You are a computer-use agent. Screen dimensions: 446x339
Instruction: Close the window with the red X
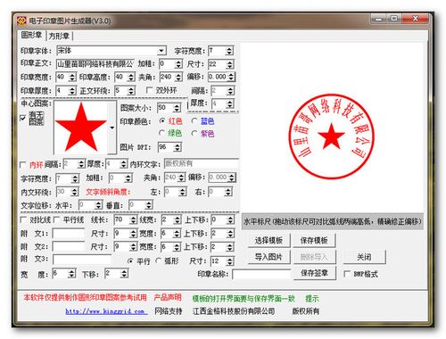point(416,19)
